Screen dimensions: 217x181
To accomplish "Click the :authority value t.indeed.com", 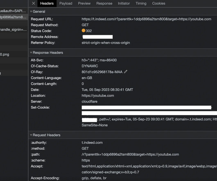I will (92, 143).
